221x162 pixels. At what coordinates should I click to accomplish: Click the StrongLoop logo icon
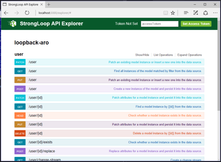coord(13,23)
